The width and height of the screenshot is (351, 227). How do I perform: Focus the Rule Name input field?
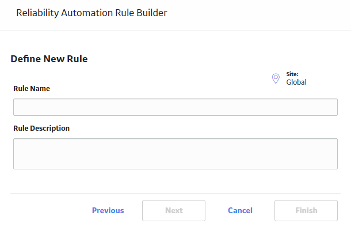tap(175, 107)
